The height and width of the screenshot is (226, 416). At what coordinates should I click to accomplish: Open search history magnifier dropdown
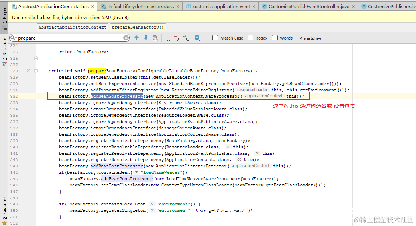click(x=13, y=38)
